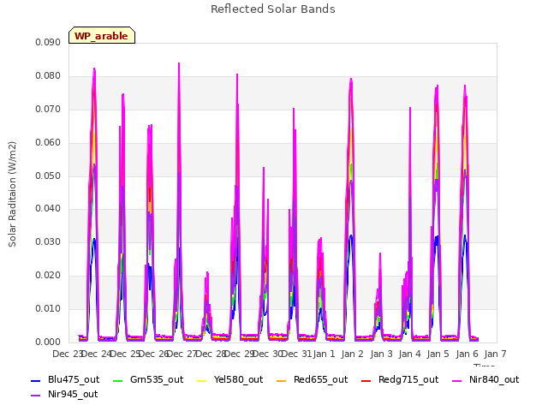Click the Jan 3 x-axis date label
548x411 pixels.
381,354
